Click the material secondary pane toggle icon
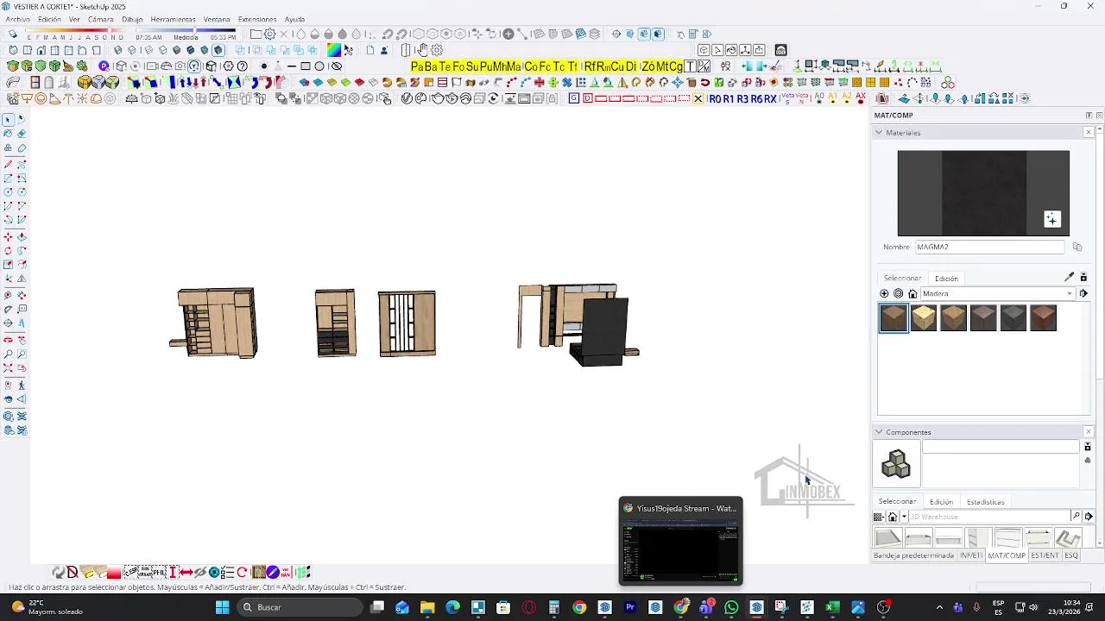 click(1083, 278)
